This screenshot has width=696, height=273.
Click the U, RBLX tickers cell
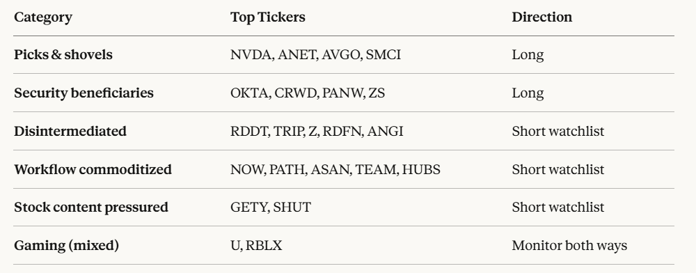point(256,245)
